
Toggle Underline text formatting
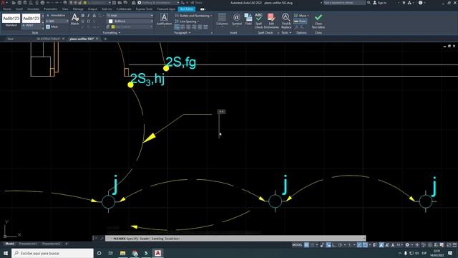pyautogui.click(x=83, y=21)
